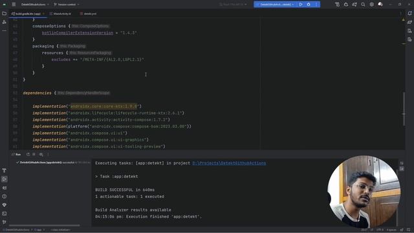Image resolution: width=414 pixels, height=233 pixels.
Task: Run the selected configuration
Action: coord(301,5)
